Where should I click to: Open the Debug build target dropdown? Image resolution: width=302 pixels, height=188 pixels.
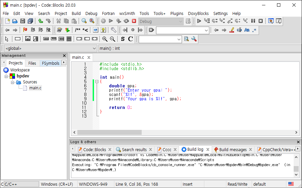pos(161,21)
